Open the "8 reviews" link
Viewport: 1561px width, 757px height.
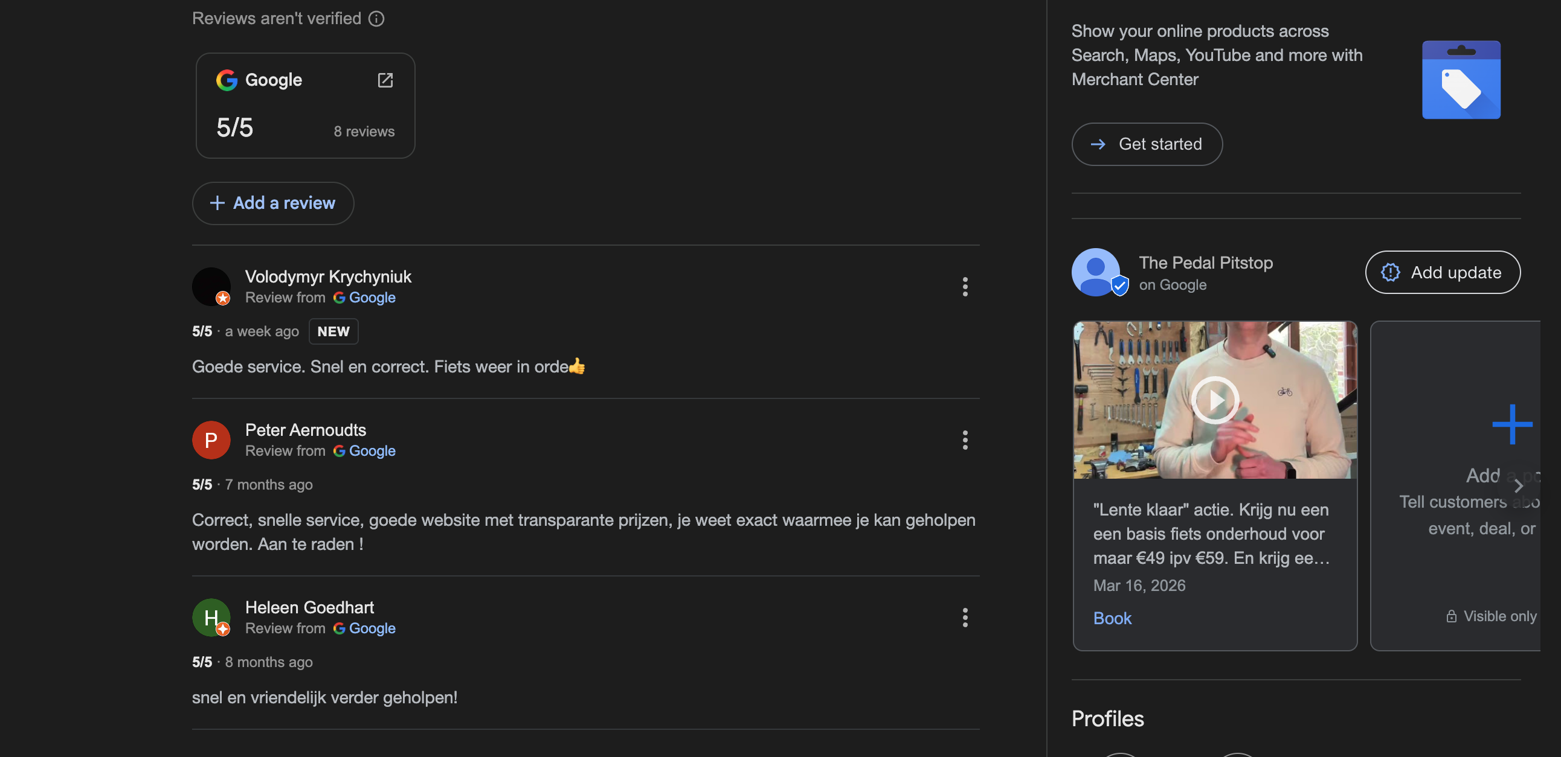click(364, 131)
